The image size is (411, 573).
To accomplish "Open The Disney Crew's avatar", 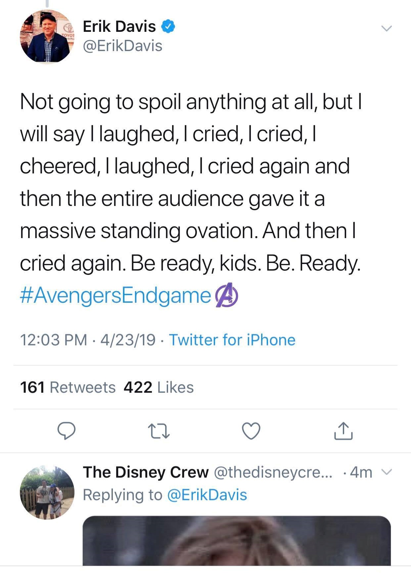I will point(47,492).
